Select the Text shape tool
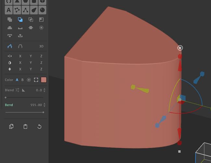Viewport: 211px width, 163px height. (x=9, y=10)
